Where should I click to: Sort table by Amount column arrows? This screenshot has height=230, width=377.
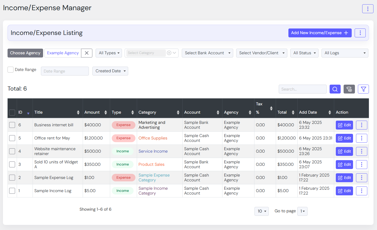click(x=106, y=112)
